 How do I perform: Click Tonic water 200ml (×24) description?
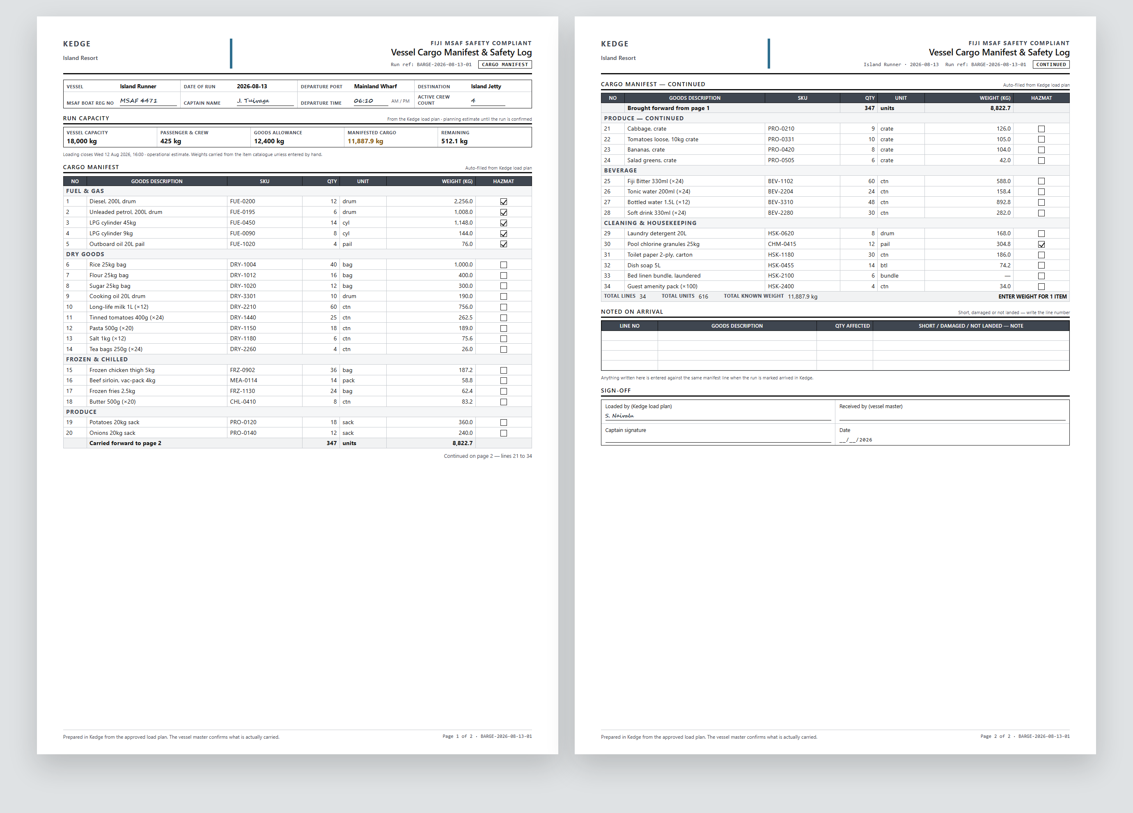pos(658,191)
